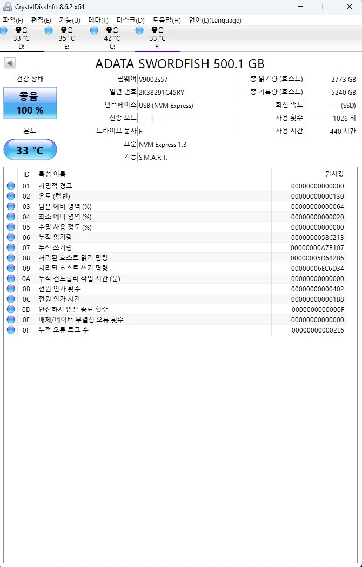Screen dimensions: 362x567
Task: Click the 총 읽기량 (호스트) label button
Action: coord(277,79)
